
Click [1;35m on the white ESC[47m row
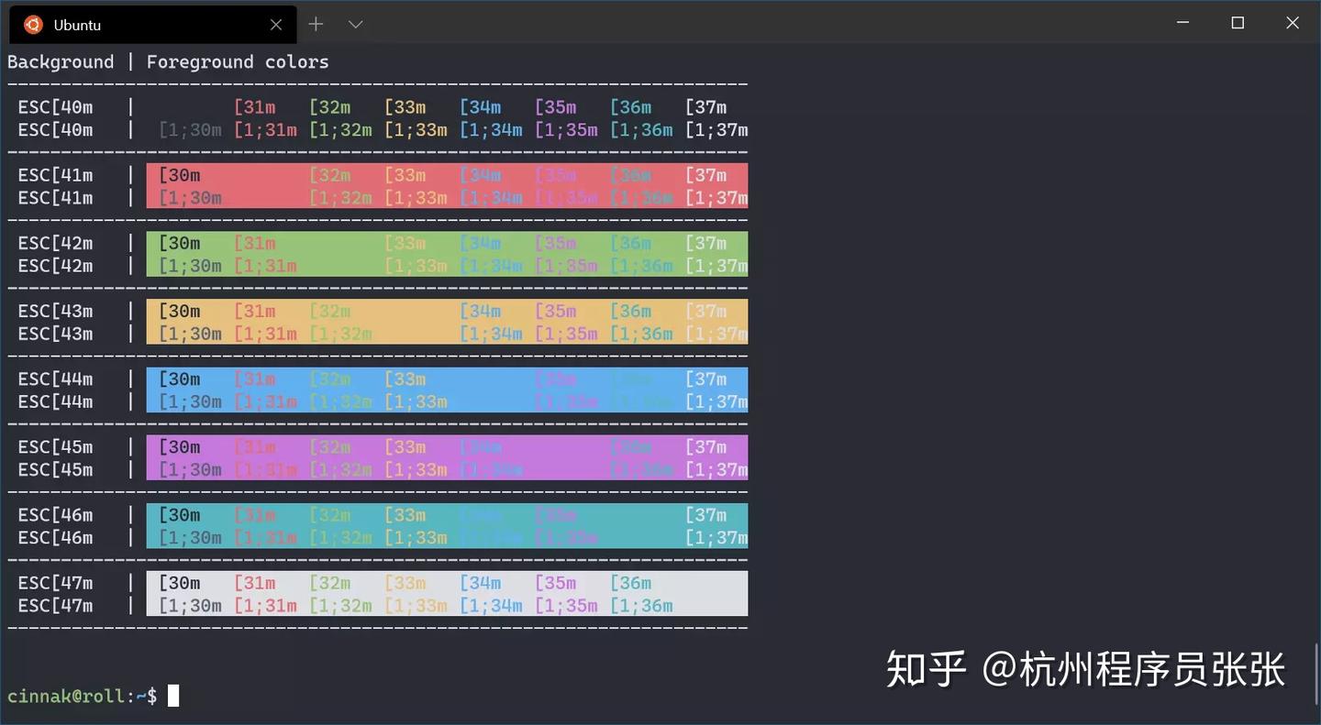(x=566, y=605)
